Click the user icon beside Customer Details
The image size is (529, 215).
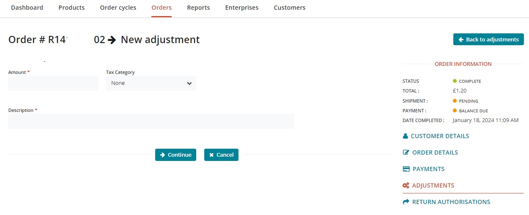click(406, 136)
